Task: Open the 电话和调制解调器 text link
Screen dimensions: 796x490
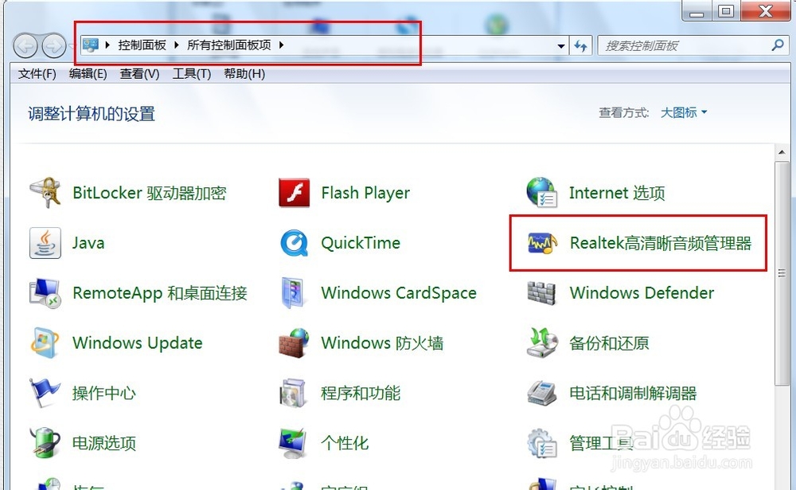Action: pos(633,393)
